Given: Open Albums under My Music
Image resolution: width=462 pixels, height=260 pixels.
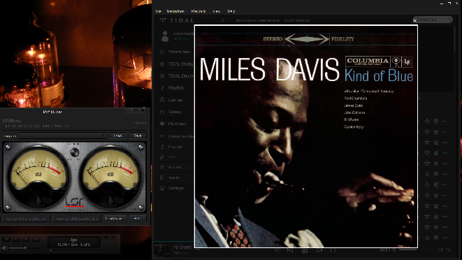Looking at the screenshot, I should (174, 167).
